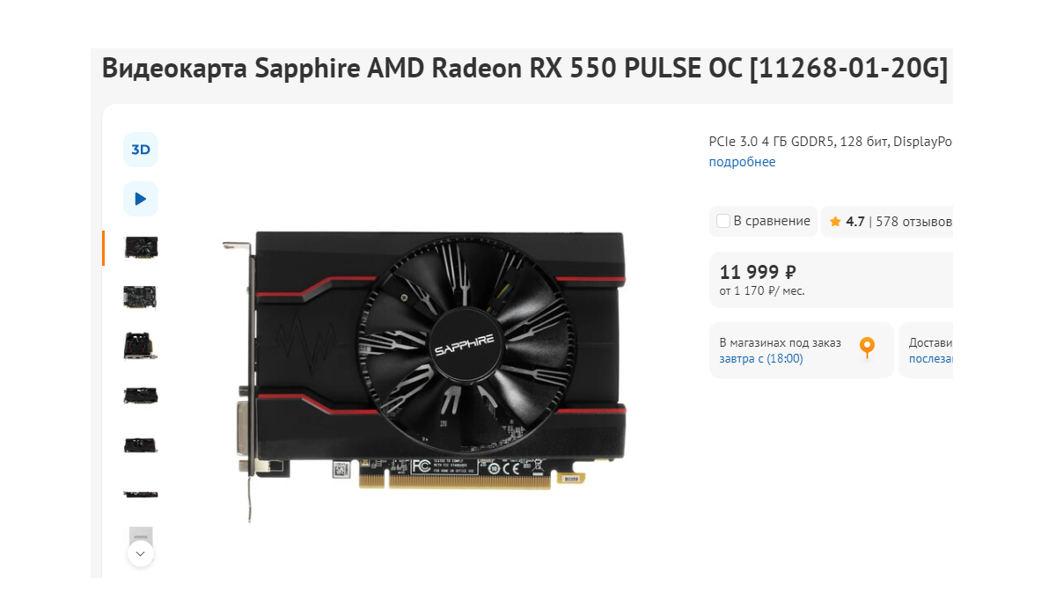Screen dimensions: 1056x616
Task: Open the 'подробнее' details link
Action: [743, 162]
